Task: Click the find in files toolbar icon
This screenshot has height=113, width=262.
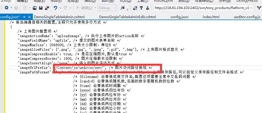Action: [123, 8]
